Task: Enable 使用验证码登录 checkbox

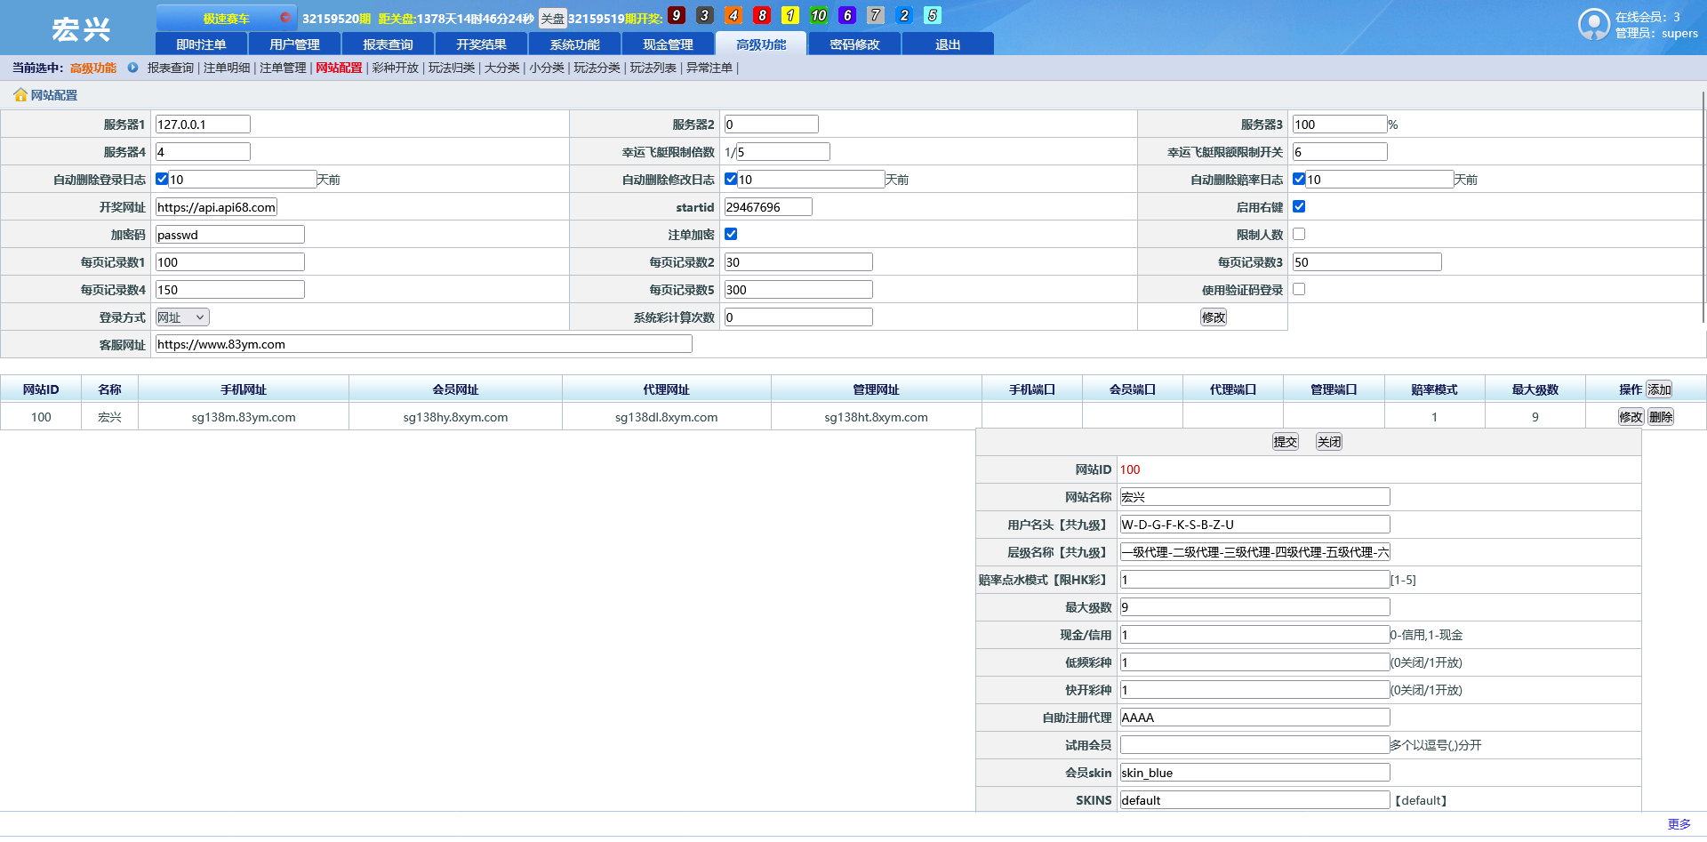Action: click(x=1299, y=289)
